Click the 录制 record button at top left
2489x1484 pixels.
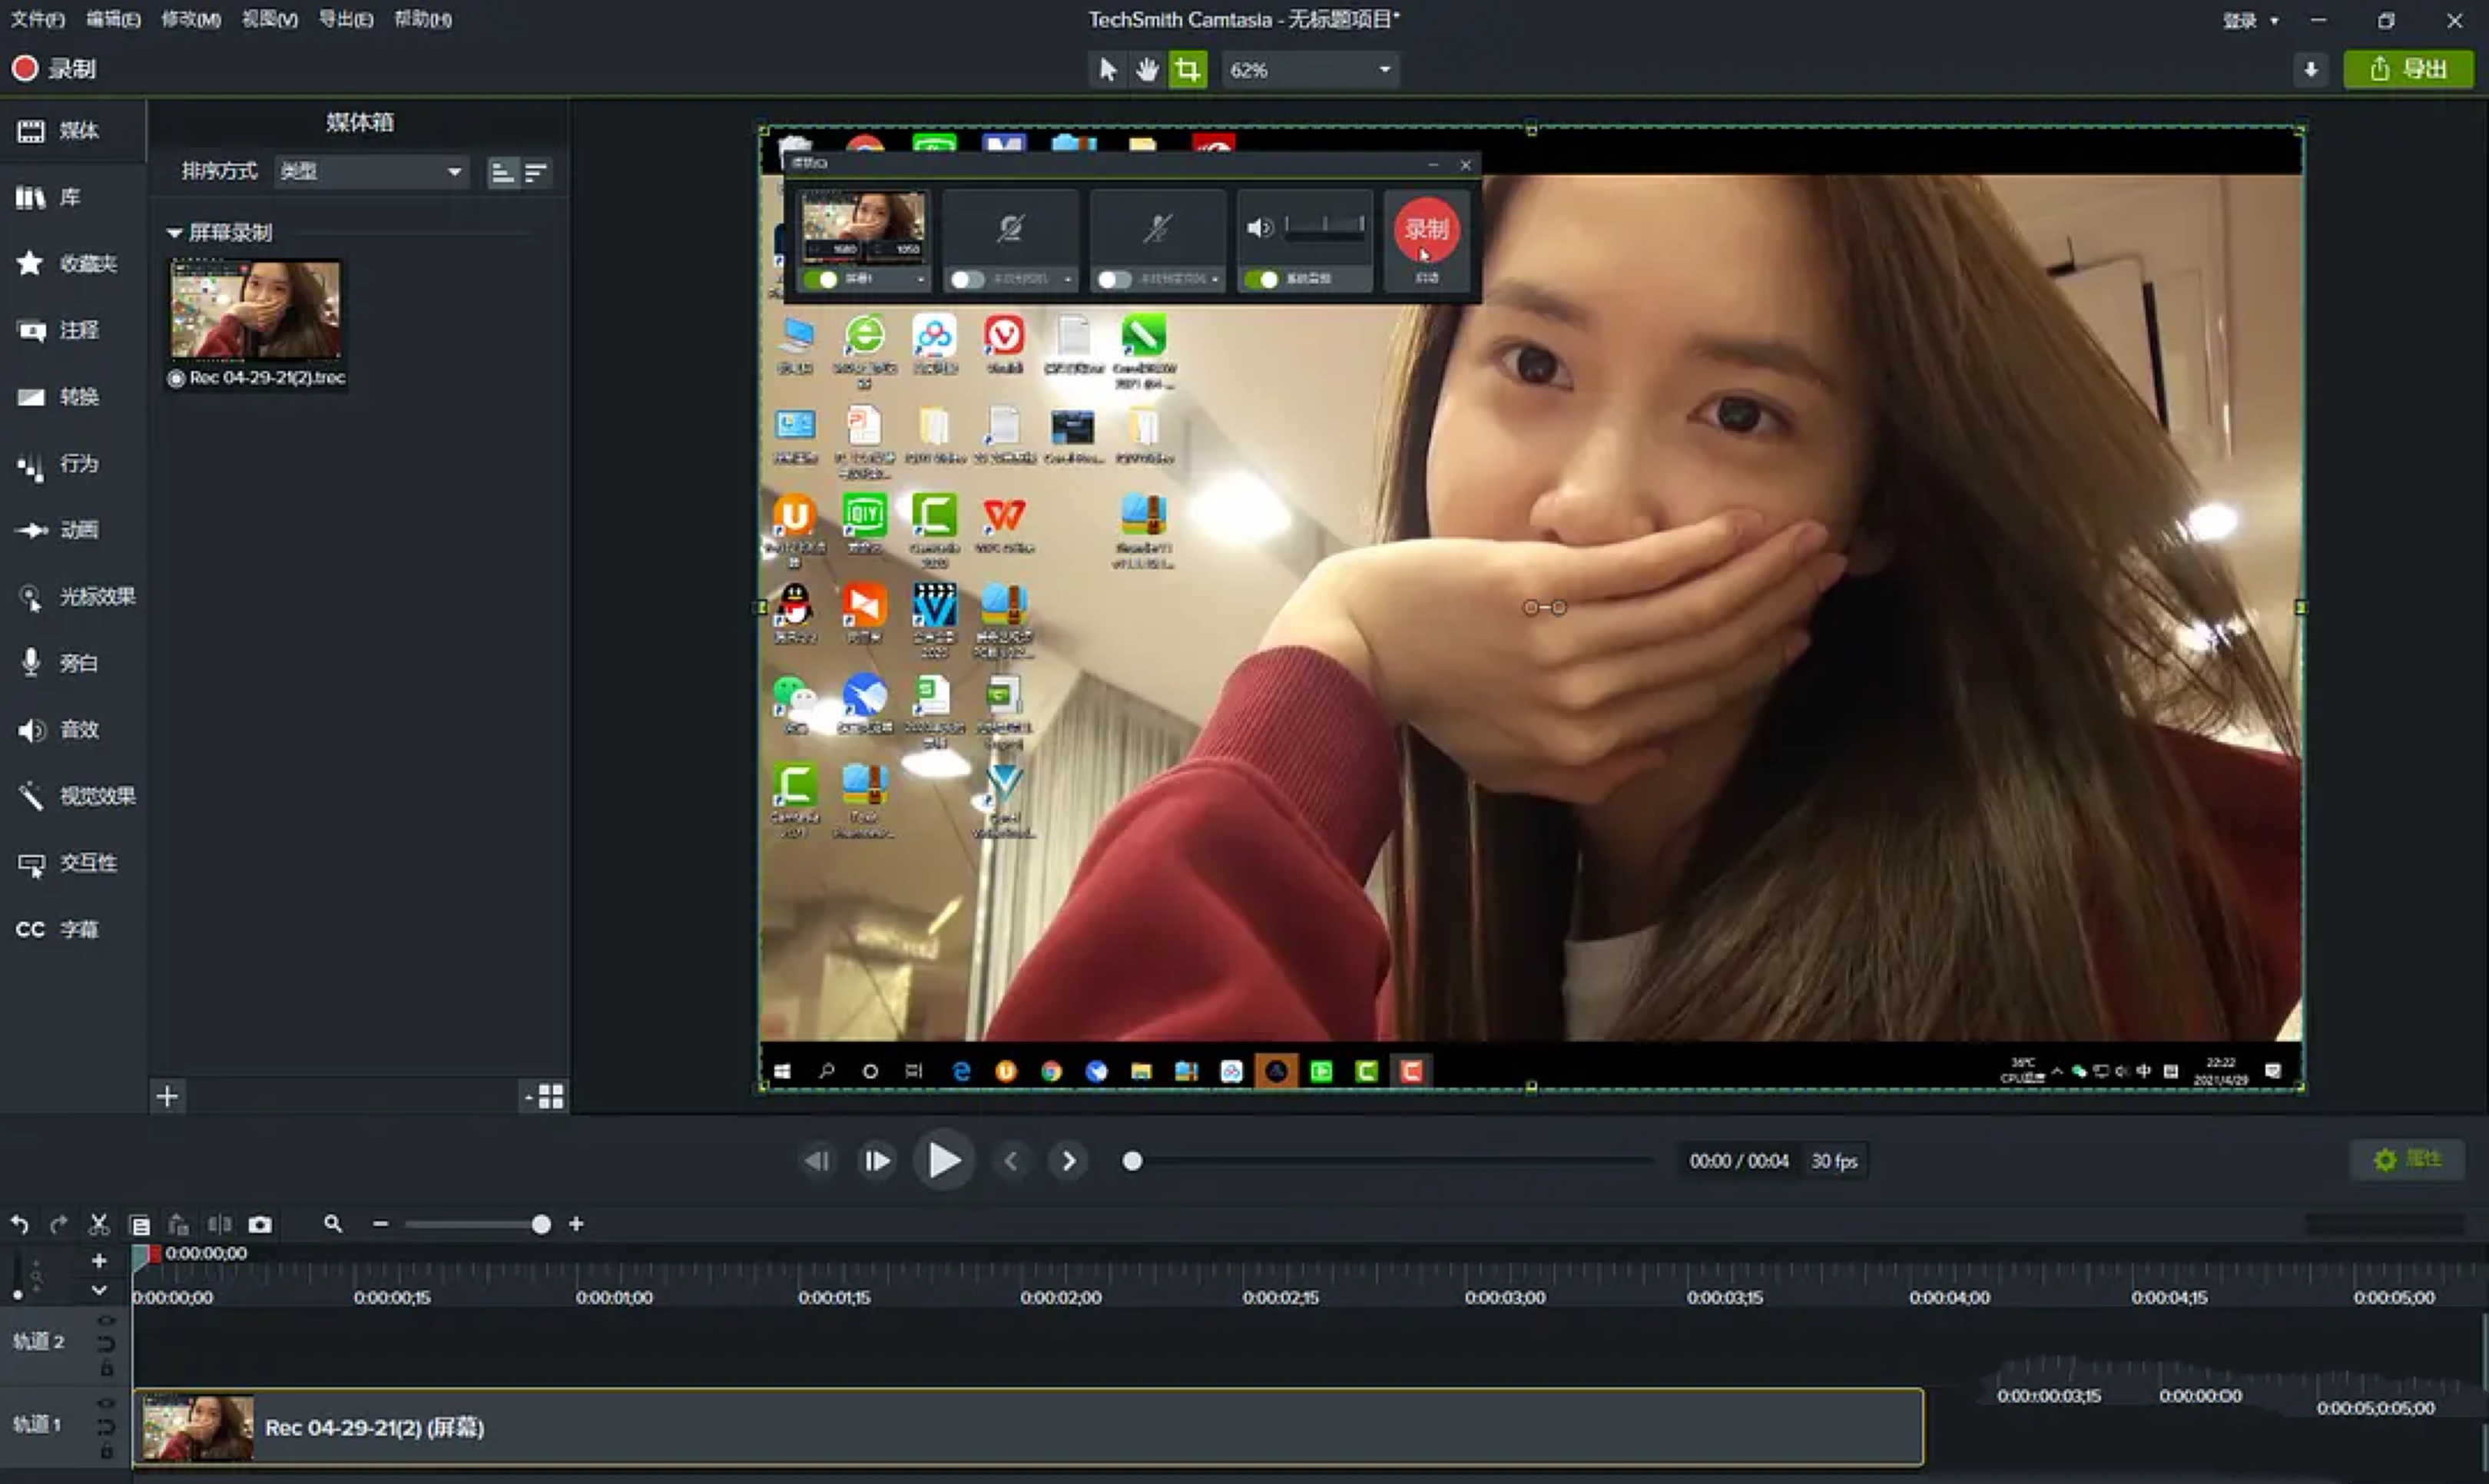click(x=54, y=68)
